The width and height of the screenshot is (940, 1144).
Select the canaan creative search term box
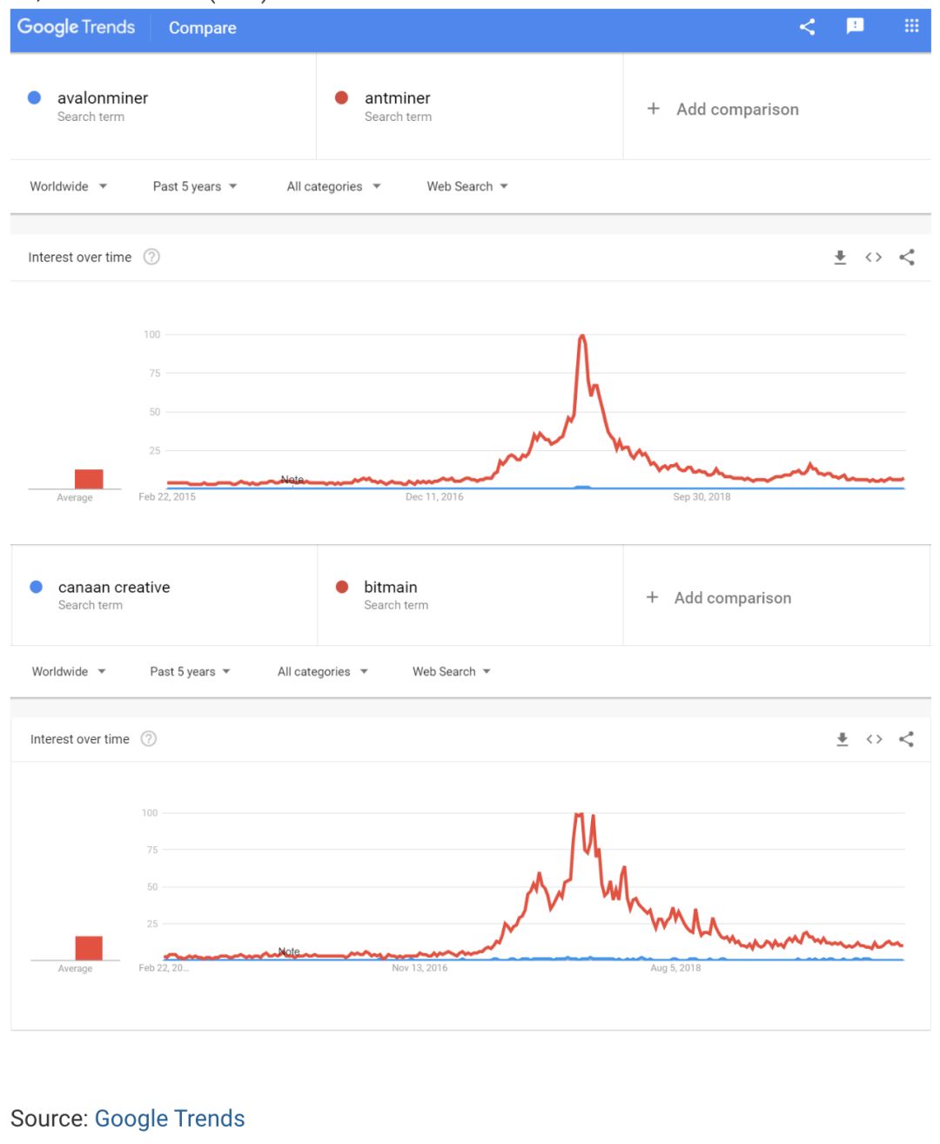pos(113,595)
